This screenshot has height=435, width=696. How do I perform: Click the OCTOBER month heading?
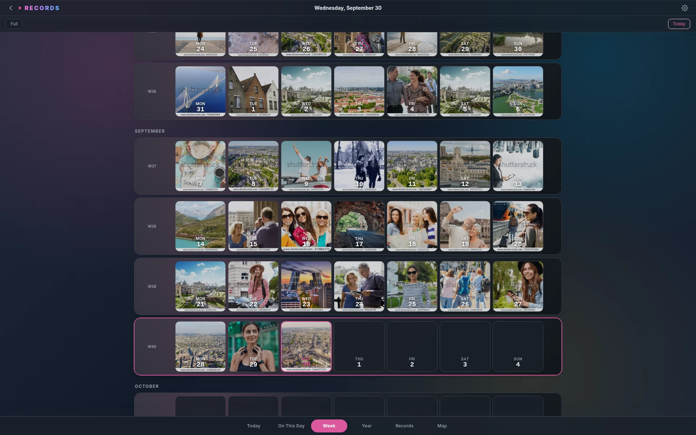point(147,386)
